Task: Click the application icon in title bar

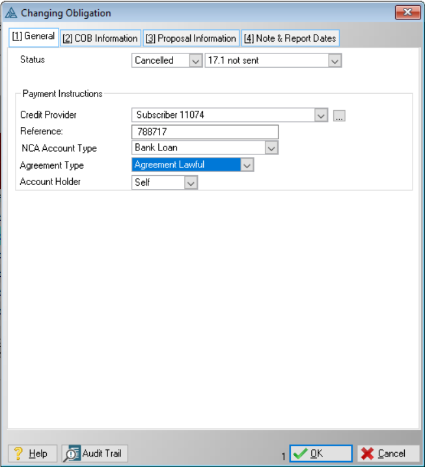Action: tap(11, 13)
